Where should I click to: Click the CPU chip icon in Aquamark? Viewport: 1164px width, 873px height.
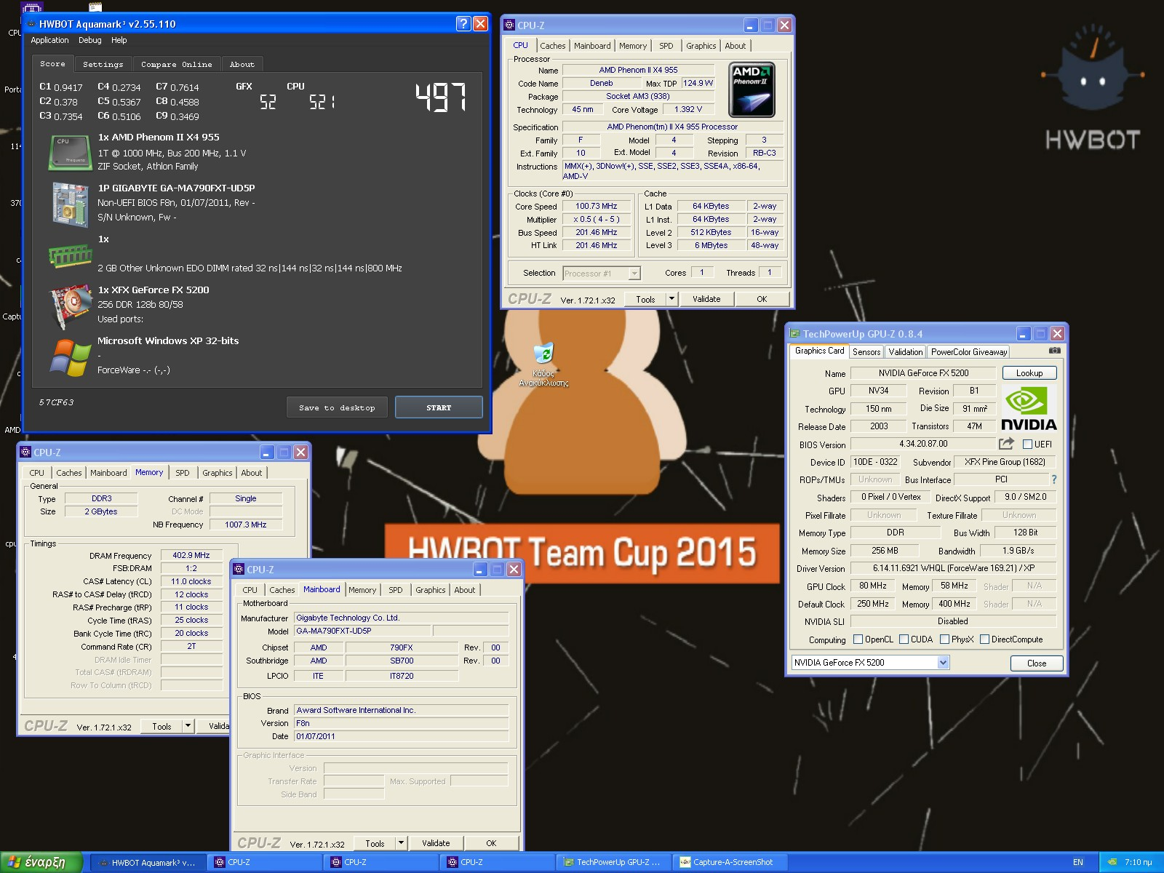point(70,153)
